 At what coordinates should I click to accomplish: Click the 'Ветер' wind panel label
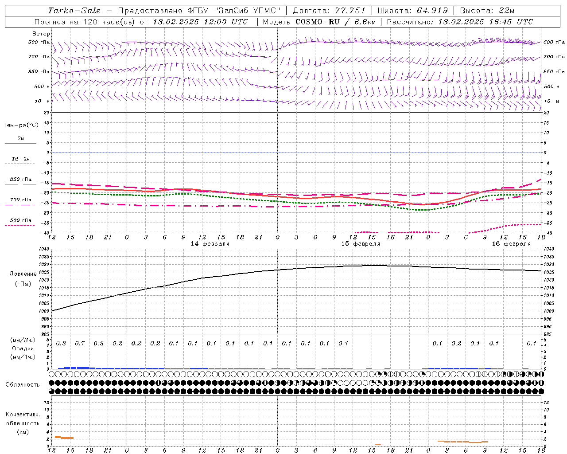click(41, 34)
